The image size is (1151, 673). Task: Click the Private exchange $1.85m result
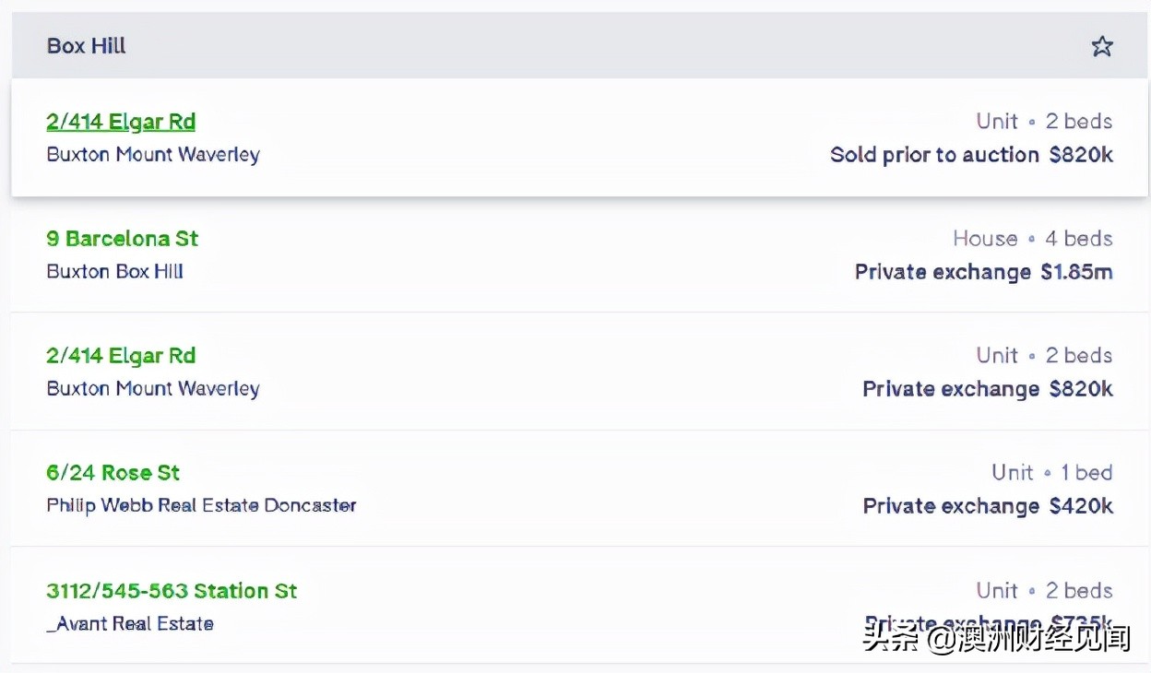[x=983, y=272]
